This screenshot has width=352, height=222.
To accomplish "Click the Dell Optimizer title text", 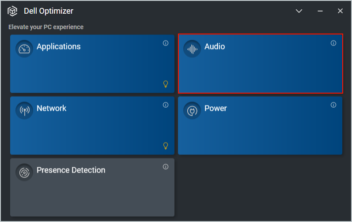I will click(x=49, y=11).
